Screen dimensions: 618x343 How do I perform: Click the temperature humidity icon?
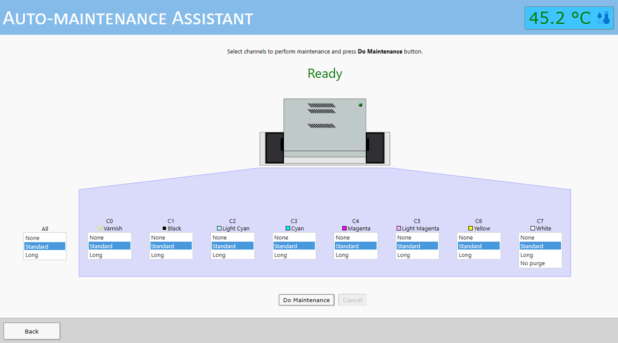pyautogui.click(x=603, y=19)
